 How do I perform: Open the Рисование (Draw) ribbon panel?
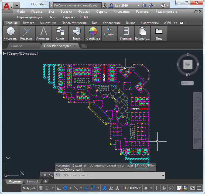(x=11, y=34)
